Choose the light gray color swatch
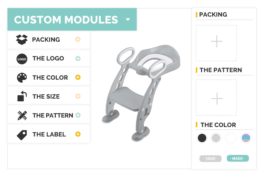The width and height of the screenshot is (264, 175). click(216, 138)
